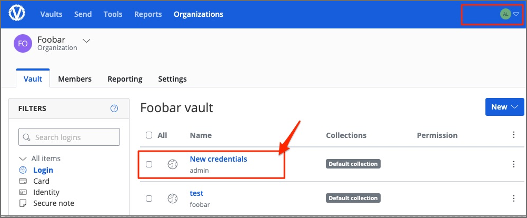Tick the checkbox for New credentials
The width and height of the screenshot is (527, 218).
pyautogui.click(x=149, y=164)
